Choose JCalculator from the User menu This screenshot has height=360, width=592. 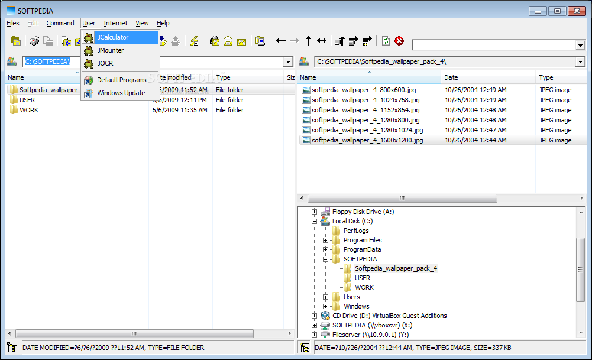pyautogui.click(x=121, y=37)
